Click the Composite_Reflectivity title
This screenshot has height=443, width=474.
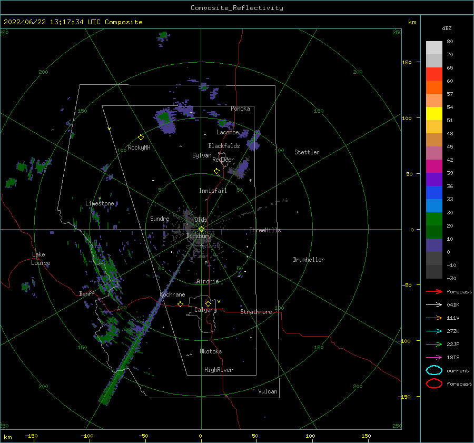tap(237, 8)
